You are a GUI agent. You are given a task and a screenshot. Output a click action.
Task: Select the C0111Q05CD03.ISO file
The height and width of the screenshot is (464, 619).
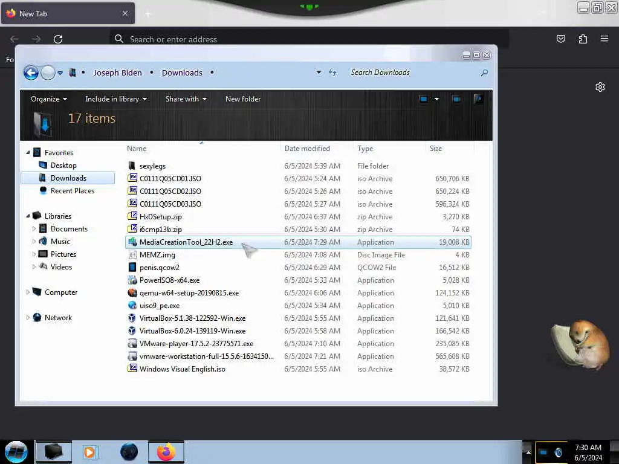click(x=170, y=204)
